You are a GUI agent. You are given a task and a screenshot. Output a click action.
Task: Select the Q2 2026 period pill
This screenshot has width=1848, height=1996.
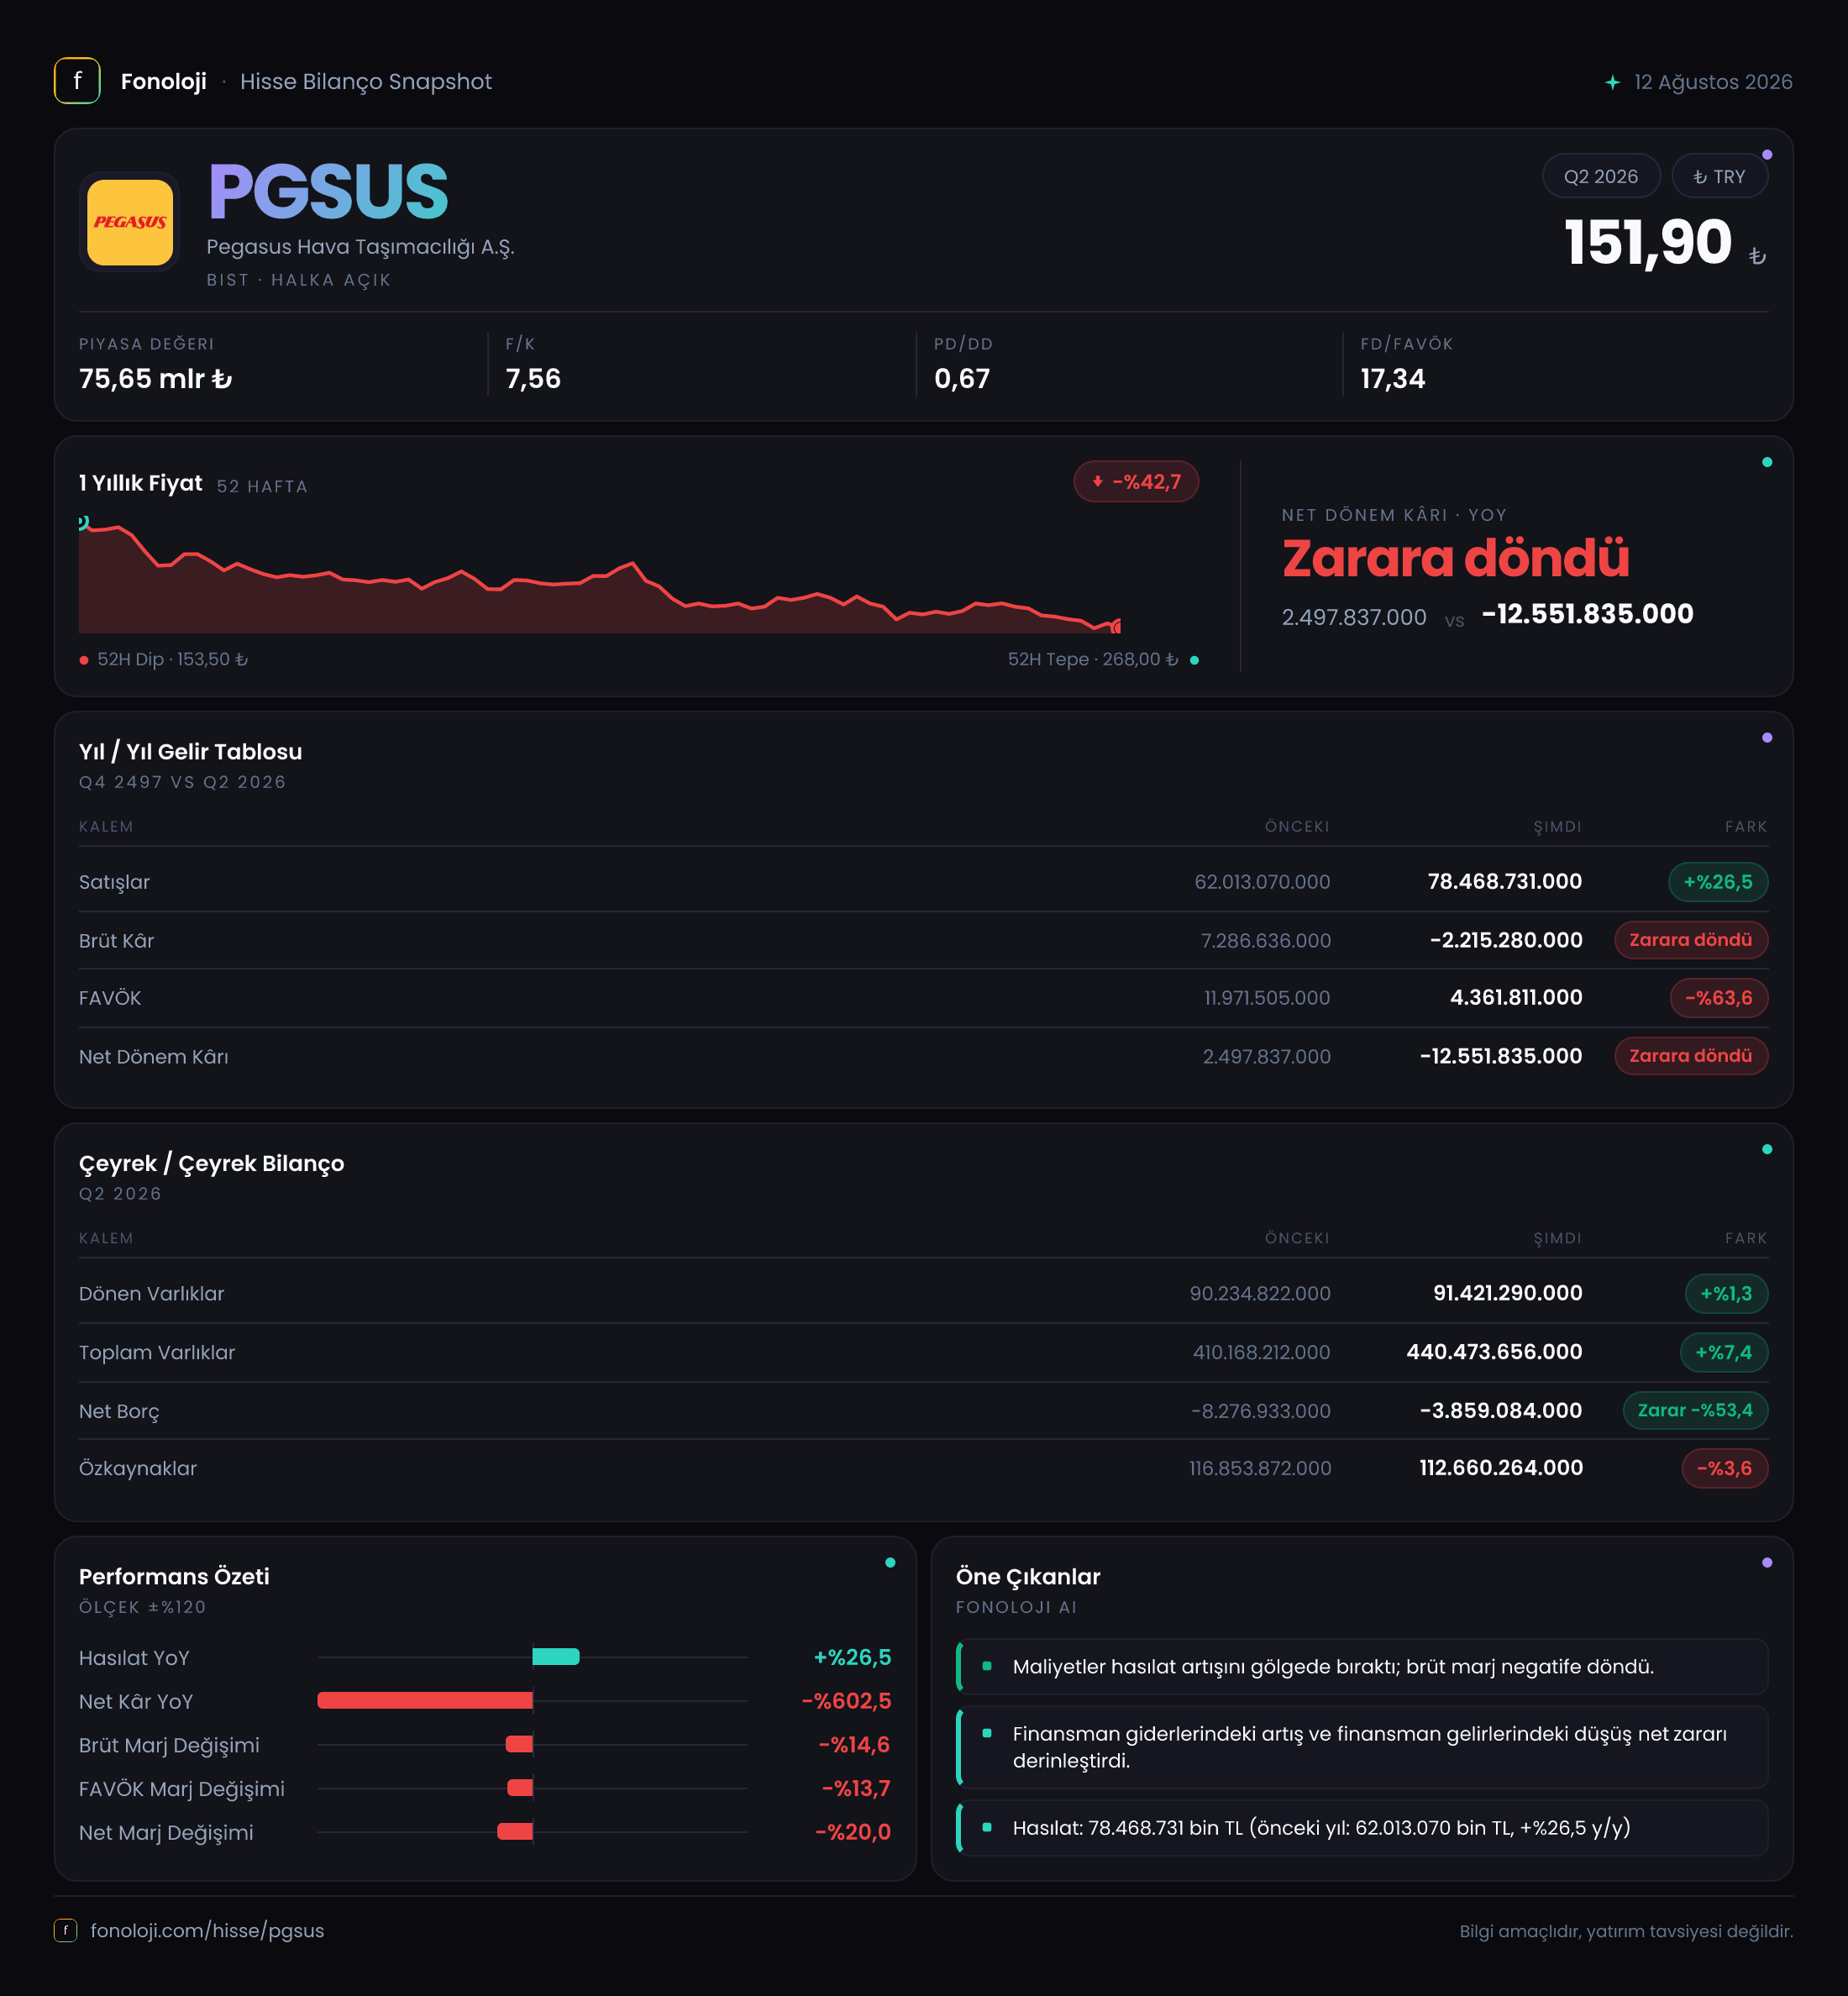1600,176
